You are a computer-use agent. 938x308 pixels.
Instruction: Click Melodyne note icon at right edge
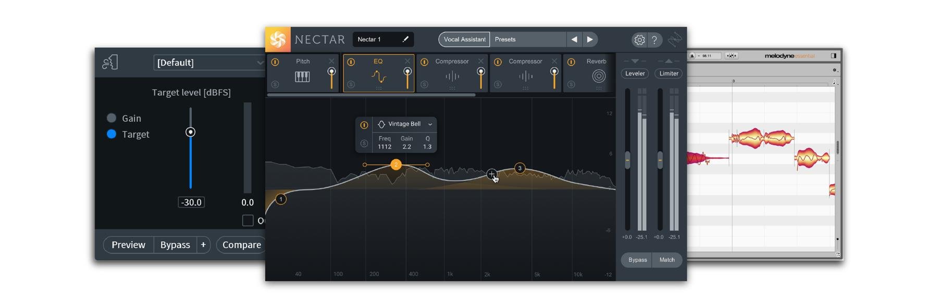[834, 82]
